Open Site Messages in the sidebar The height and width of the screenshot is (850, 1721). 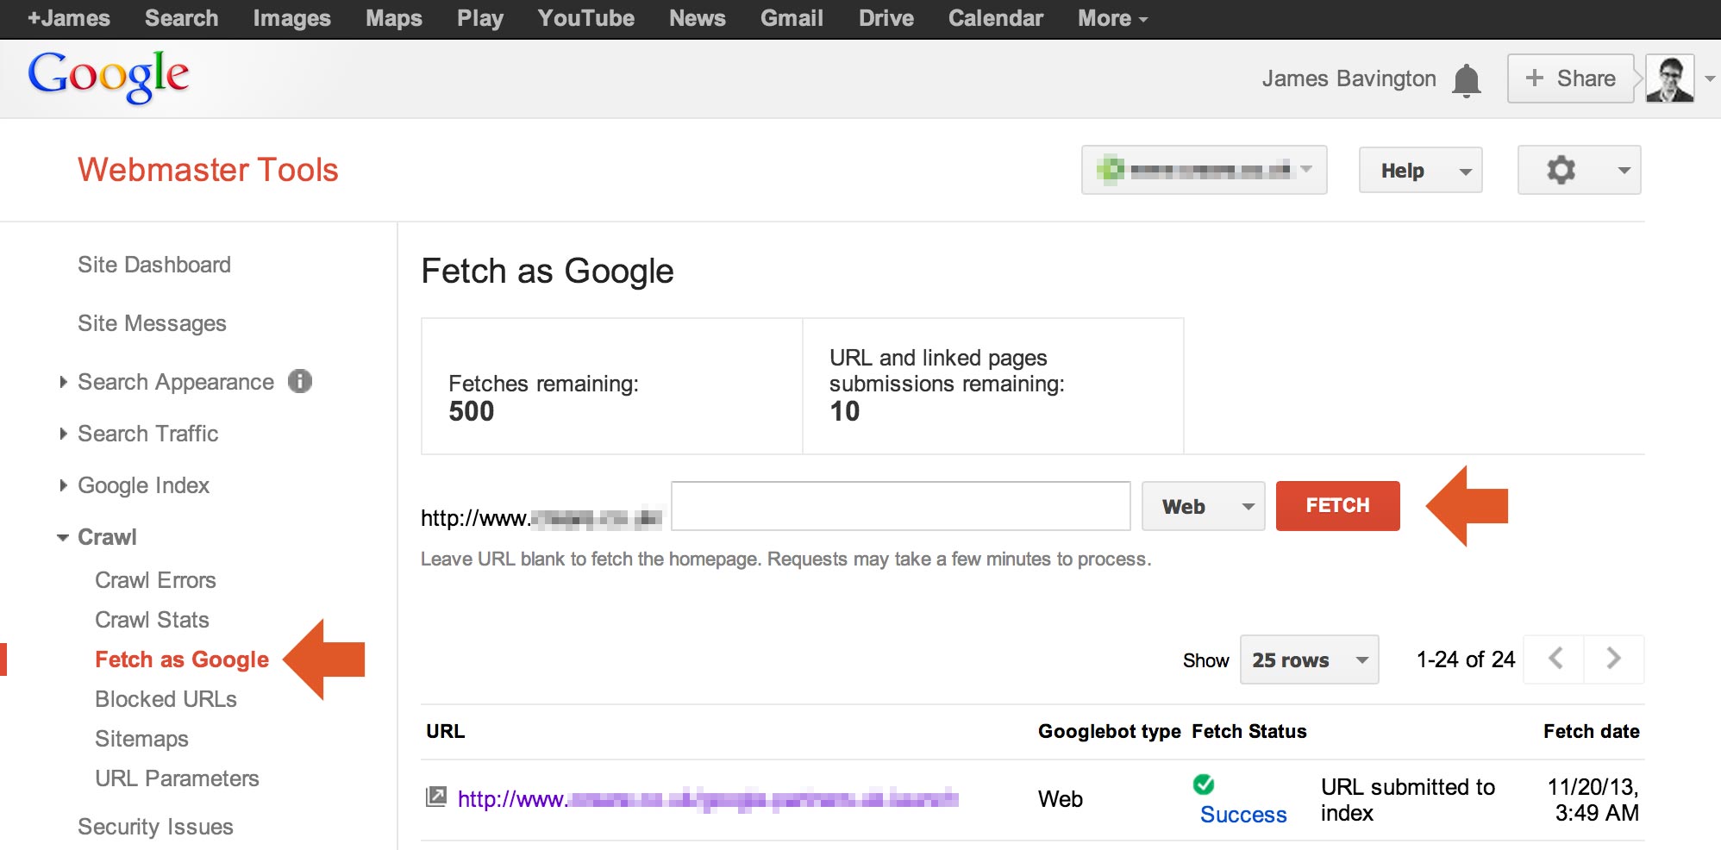(x=152, y=323)
